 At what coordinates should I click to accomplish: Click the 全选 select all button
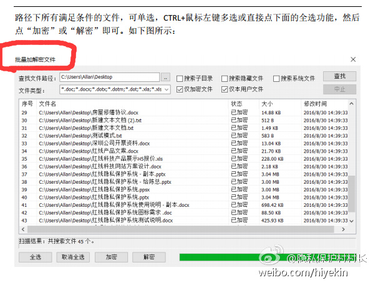coord(35,257)
